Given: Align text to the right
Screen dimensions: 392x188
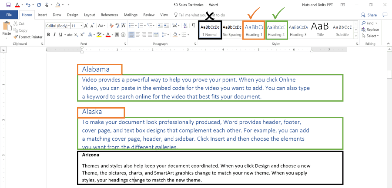Looking at the screenshot, I should [144, 35].
